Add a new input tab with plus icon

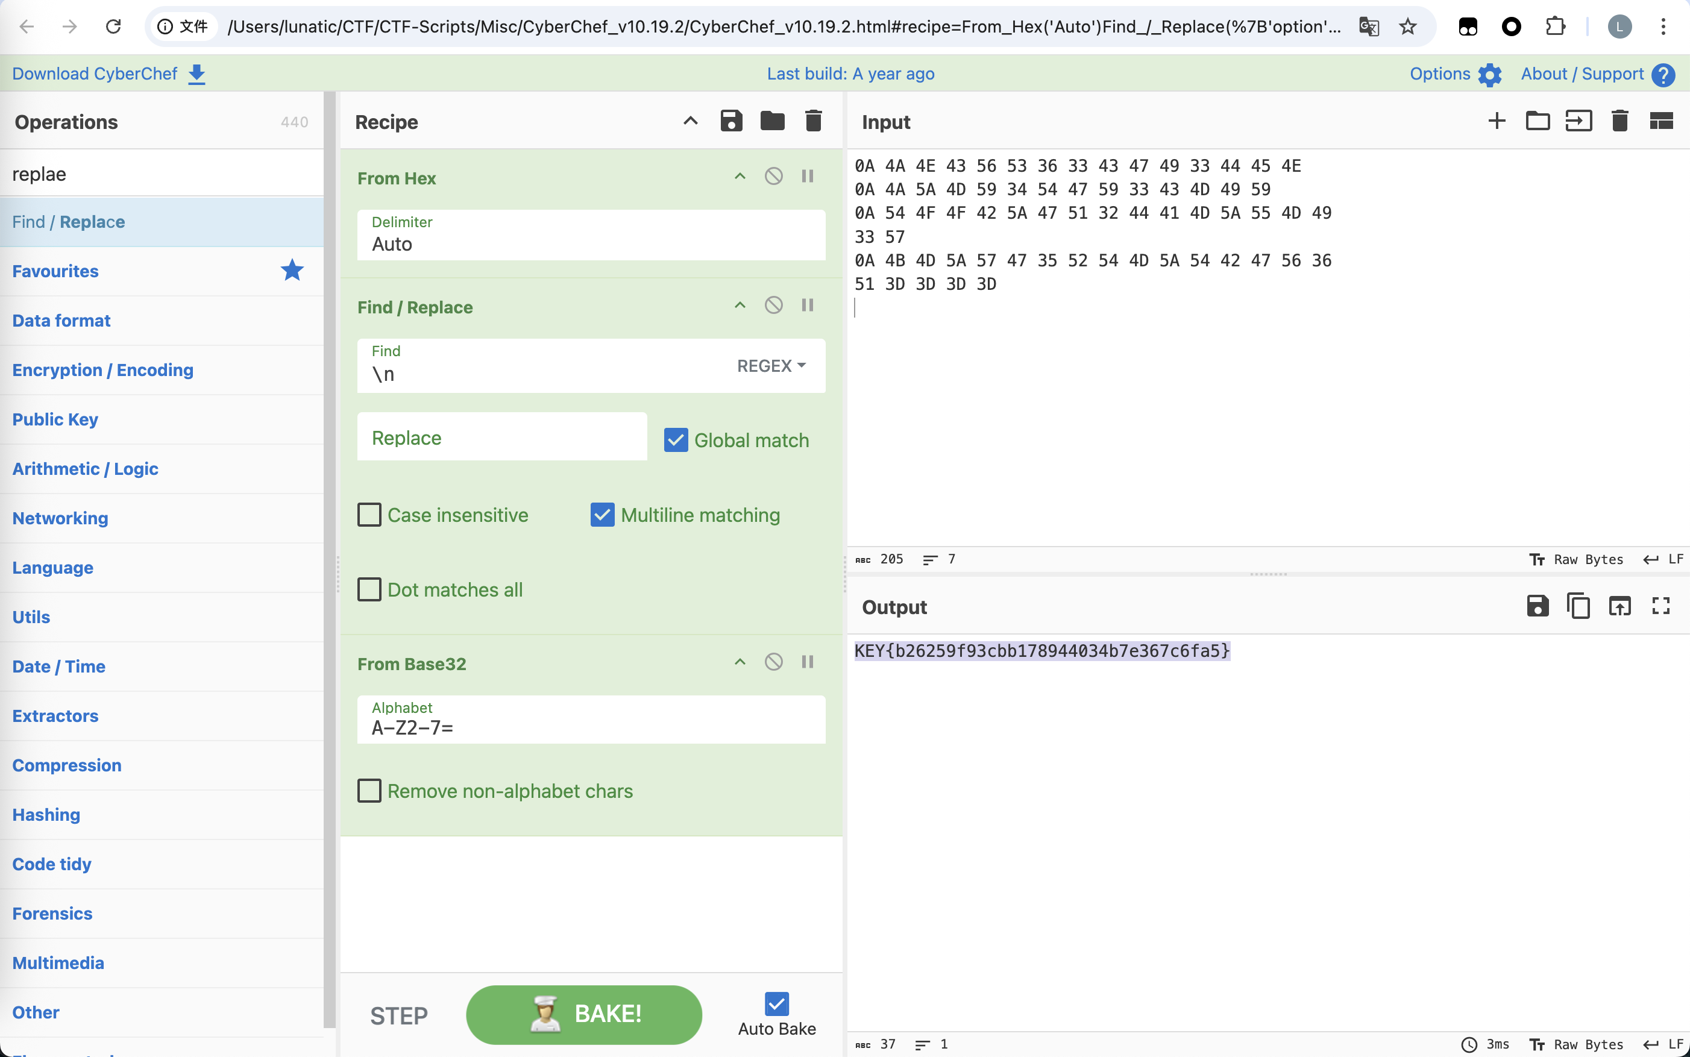click(1497, 121)
